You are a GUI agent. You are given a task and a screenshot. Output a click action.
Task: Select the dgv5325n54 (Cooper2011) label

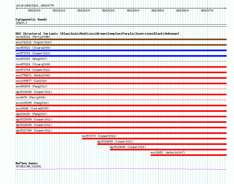(x=34, y=119)
